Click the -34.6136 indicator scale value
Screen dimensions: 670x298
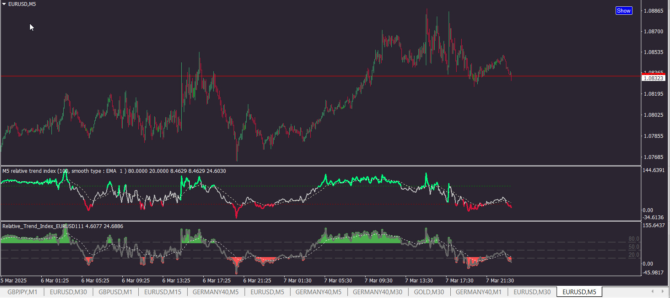click(653, 217)
